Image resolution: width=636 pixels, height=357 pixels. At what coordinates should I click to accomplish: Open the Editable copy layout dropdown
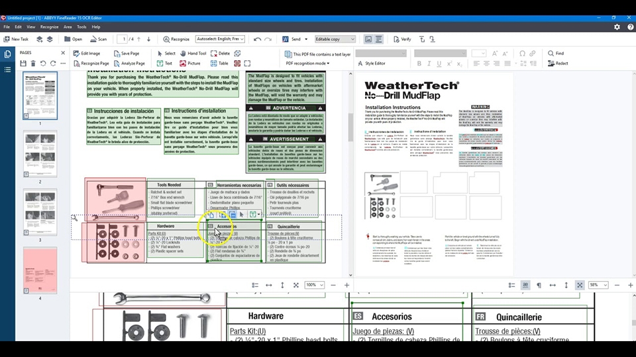coord(335,39)
